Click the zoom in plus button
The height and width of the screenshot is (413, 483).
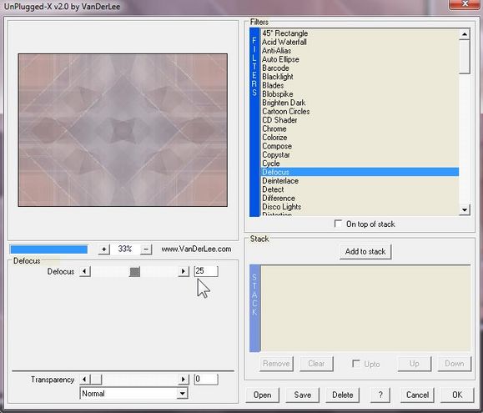pyautogui.click(x=103, y=249)
